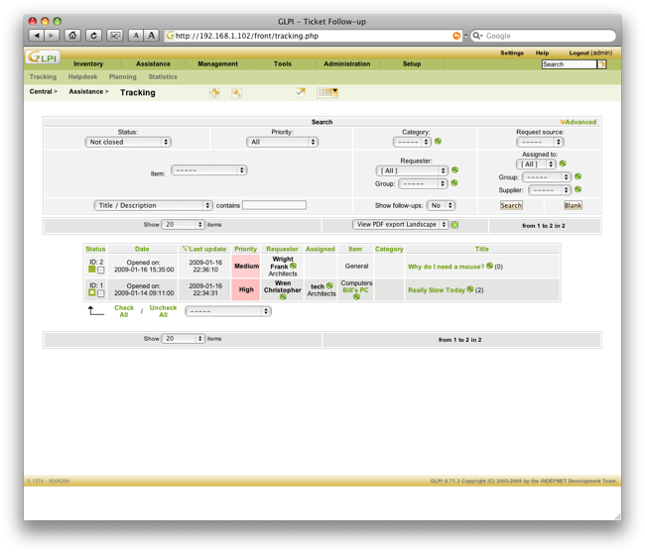Viewport: 645px width, 553px height.
Task: Open the Show follow-ups dropdown set to No
Action: coord(441,205)
